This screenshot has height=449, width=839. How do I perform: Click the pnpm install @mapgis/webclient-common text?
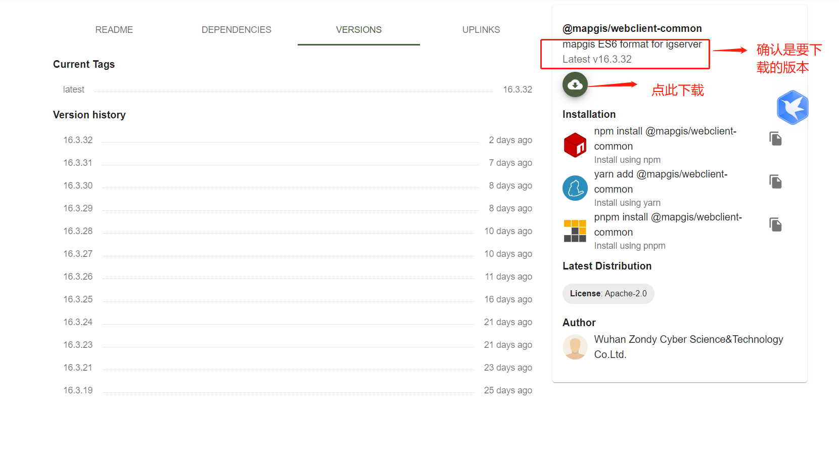668,224
